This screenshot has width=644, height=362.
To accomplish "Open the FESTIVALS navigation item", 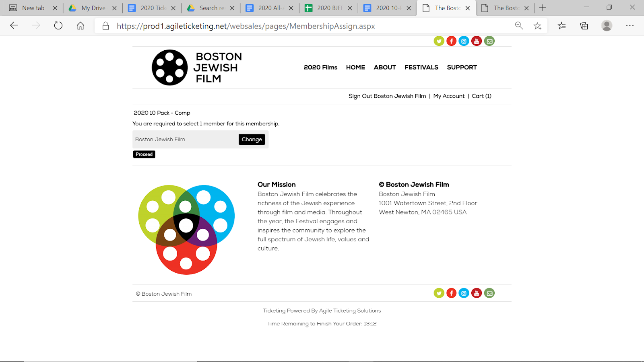I will (421, 67).
